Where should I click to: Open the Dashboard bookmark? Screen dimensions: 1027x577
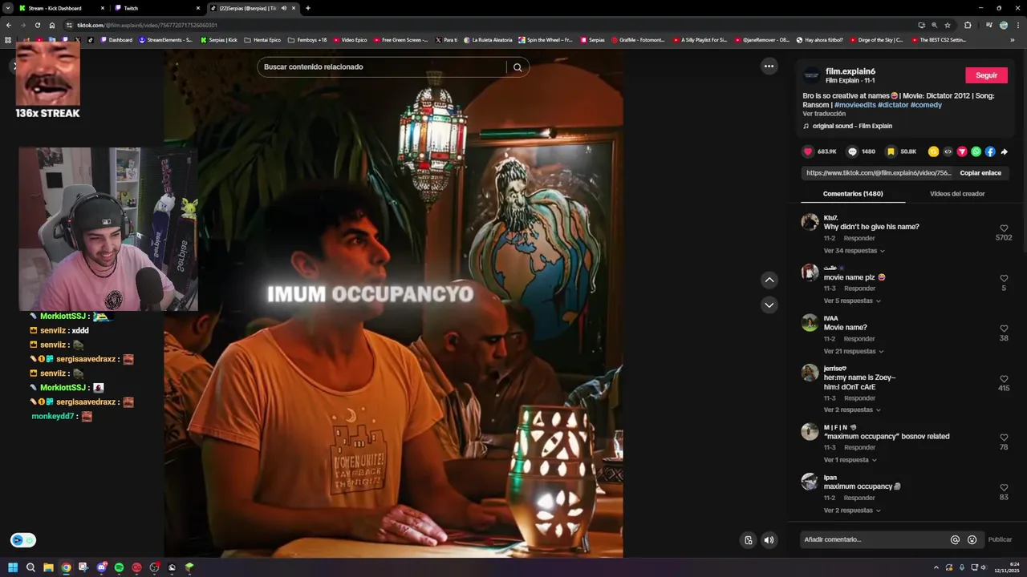pos(116,39)
